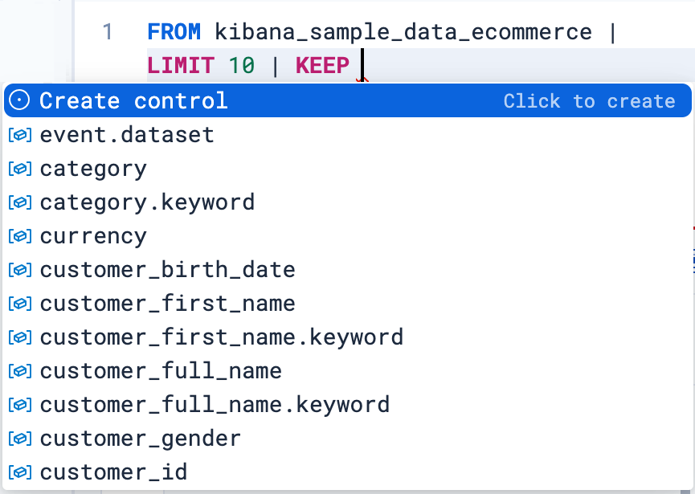Screen dimensions: 695x494
Task: Click the field icon beside customer_full_name.keyword
Action: (x=20, y=404)
